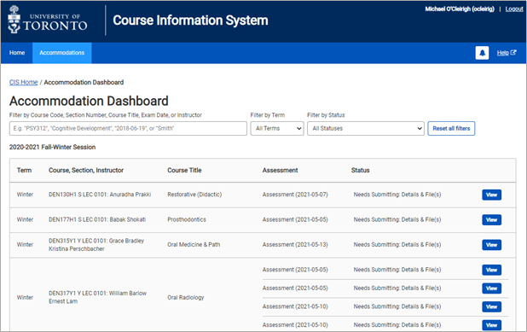View first Oral Radiology 2021-05-05 assessment

(x=491, y=270)
